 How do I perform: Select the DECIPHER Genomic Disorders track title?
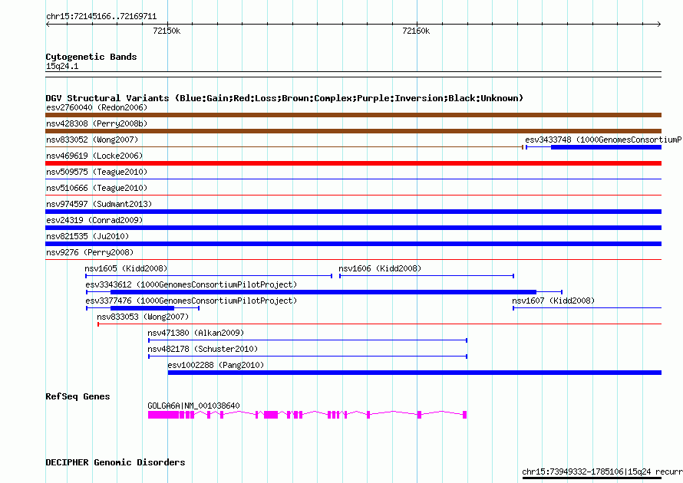pyautogui.click(x=115, y=462)
